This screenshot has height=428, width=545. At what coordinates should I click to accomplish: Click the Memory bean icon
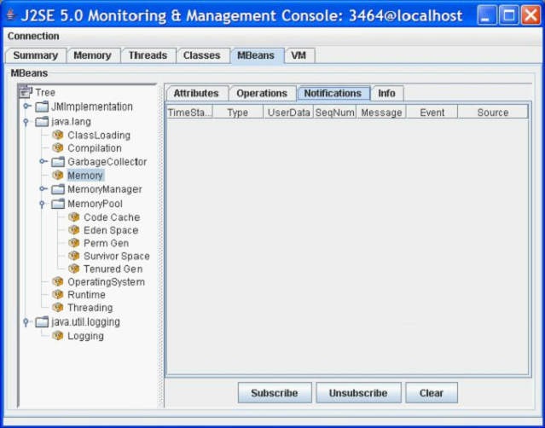58,175
